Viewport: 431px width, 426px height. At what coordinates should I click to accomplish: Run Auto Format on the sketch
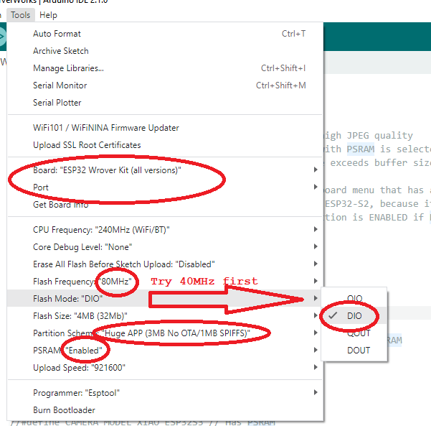pyautogui.click(x=165, y=34)
